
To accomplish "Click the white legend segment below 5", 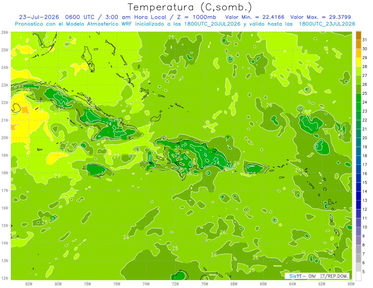I will (x=358, y=276).
